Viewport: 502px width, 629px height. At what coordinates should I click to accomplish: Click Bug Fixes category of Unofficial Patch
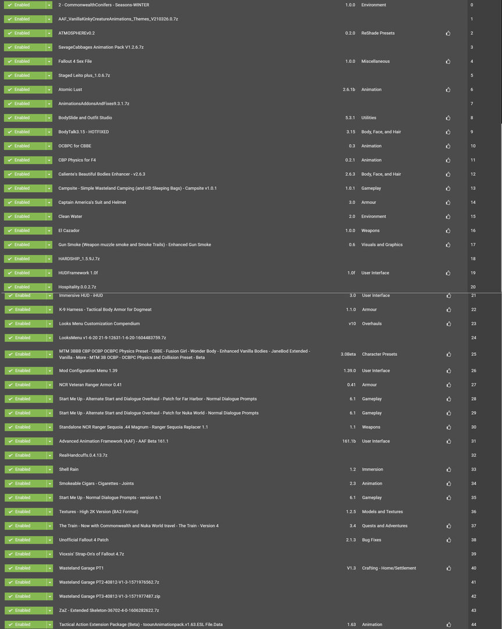pos(371,540)
